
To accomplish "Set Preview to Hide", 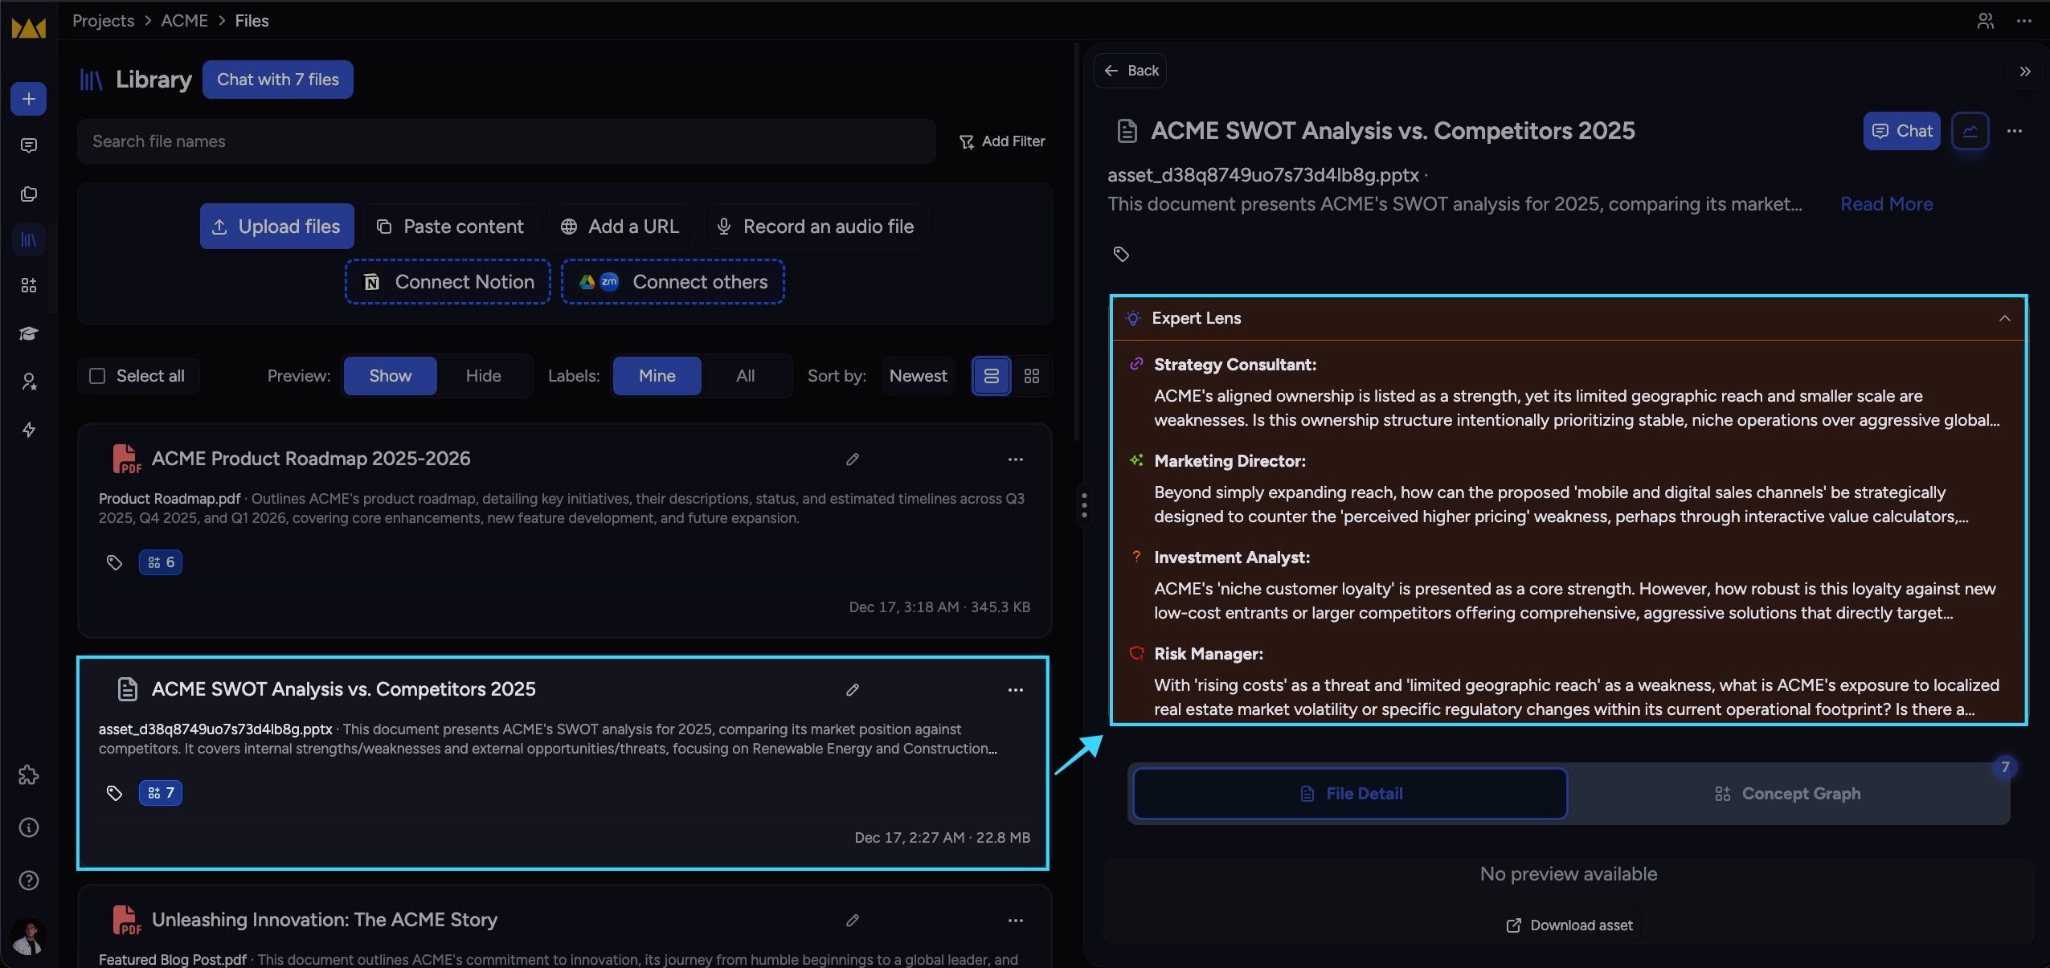I will tap(483, 376).
